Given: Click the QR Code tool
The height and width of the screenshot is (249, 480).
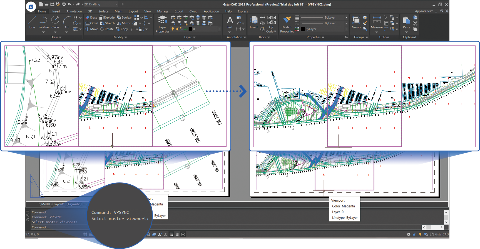Looking at the screenshot, I should pos(271,24).
